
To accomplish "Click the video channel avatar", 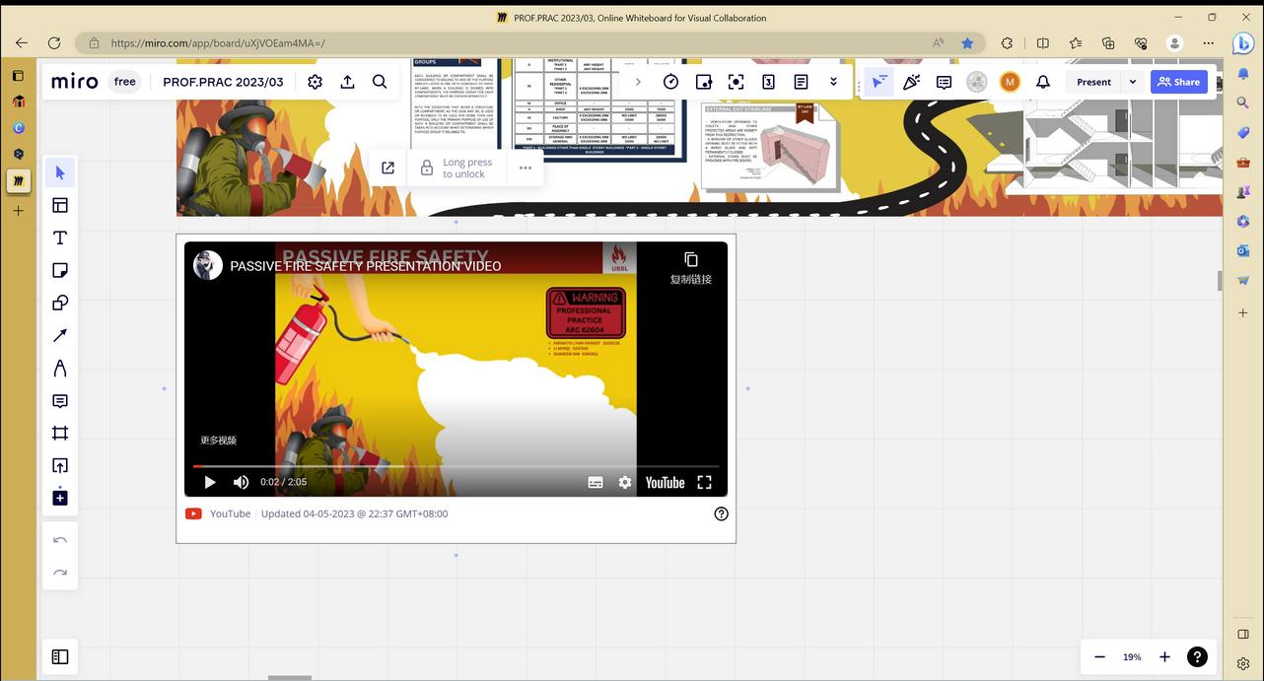I will coord(208,265).
